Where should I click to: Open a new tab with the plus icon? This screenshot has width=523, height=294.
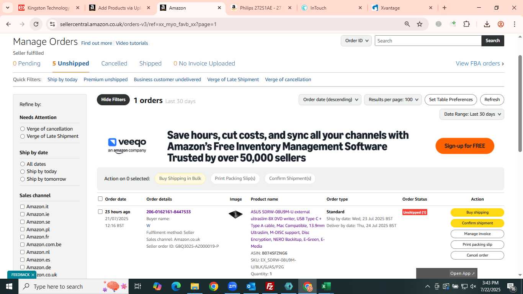(x=445, y=8)
